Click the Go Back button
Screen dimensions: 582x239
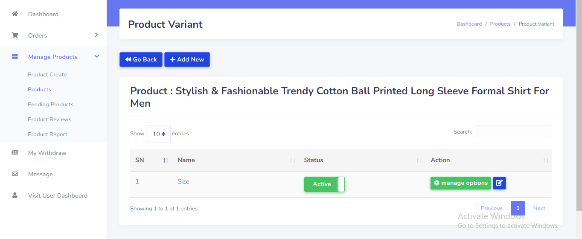tap(141, 60)
